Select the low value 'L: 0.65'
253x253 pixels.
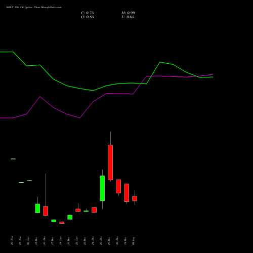(128, 17)
